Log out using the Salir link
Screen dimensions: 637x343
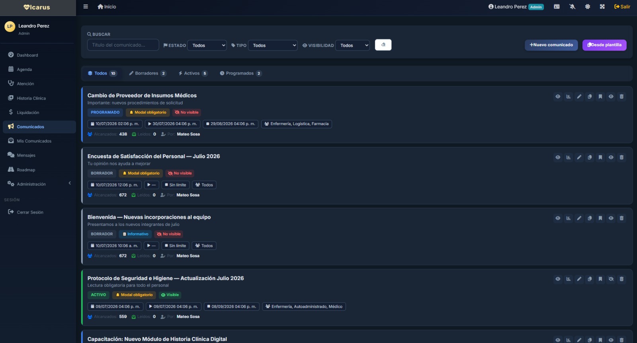pos(622,7)
